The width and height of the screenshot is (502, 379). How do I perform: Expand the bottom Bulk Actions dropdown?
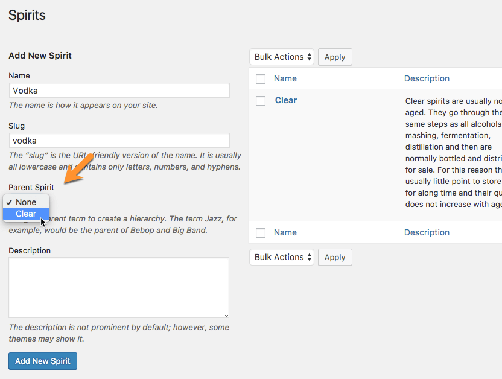click(282, 257)
